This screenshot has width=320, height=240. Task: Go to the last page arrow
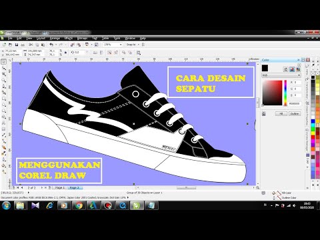(x=45, y=188)
